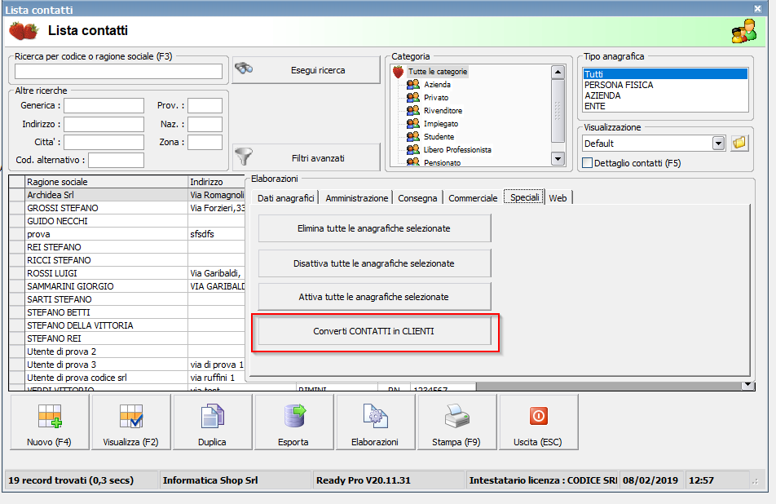Select the Impiegato category icon
This screenshot has height=504, width=776.
[x=412, y=123]
